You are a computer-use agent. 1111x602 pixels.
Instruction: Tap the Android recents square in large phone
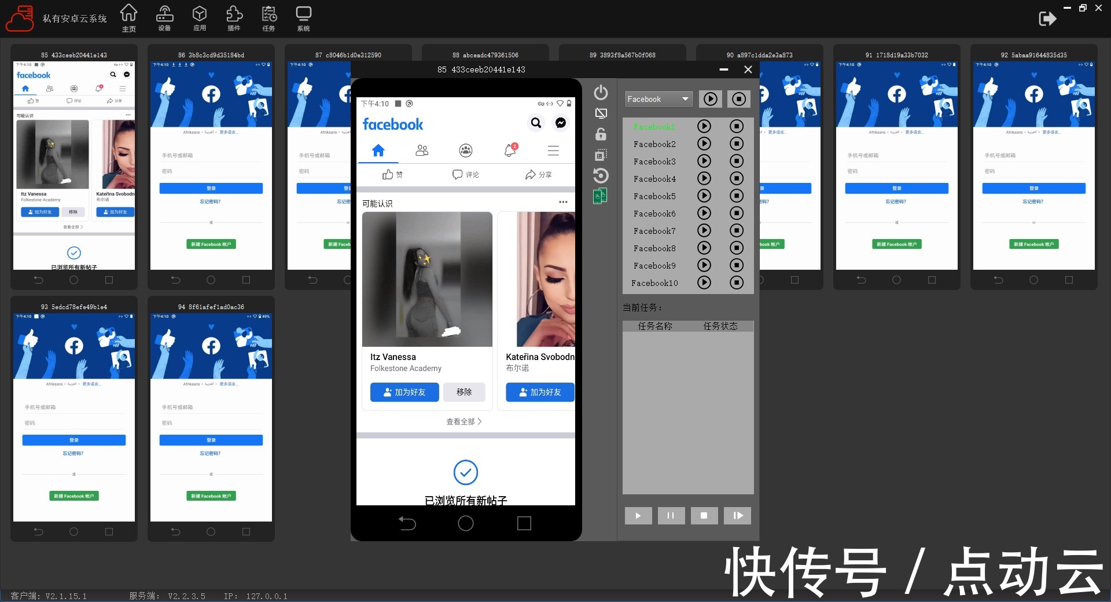coord(524,523)
